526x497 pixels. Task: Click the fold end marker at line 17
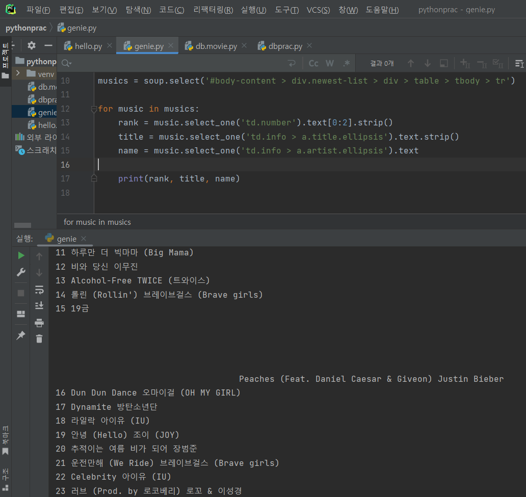coord(94,178)
